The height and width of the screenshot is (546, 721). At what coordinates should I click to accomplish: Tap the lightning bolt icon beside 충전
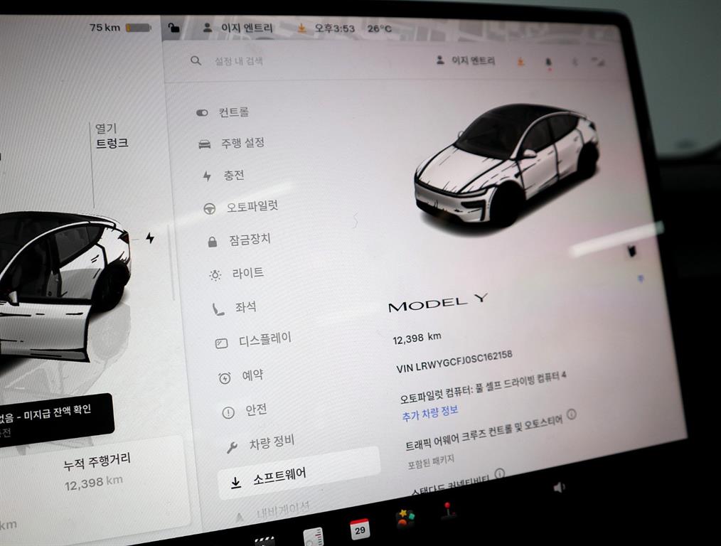click(207, 176)
